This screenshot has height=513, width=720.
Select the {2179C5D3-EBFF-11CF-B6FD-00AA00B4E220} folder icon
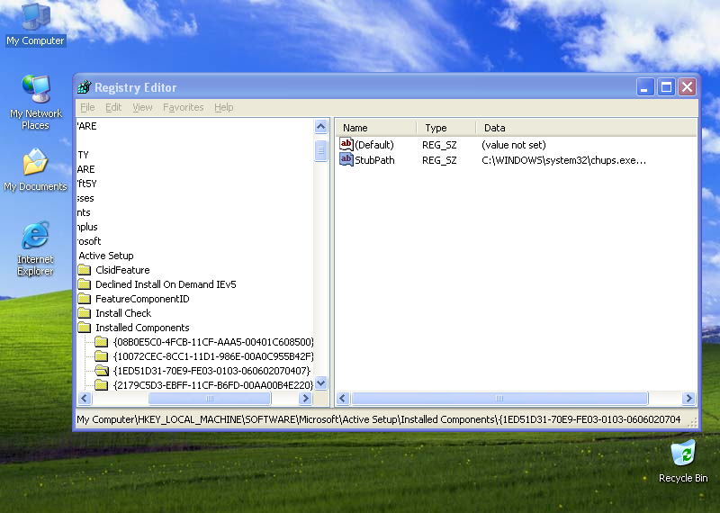coord(101,385)
